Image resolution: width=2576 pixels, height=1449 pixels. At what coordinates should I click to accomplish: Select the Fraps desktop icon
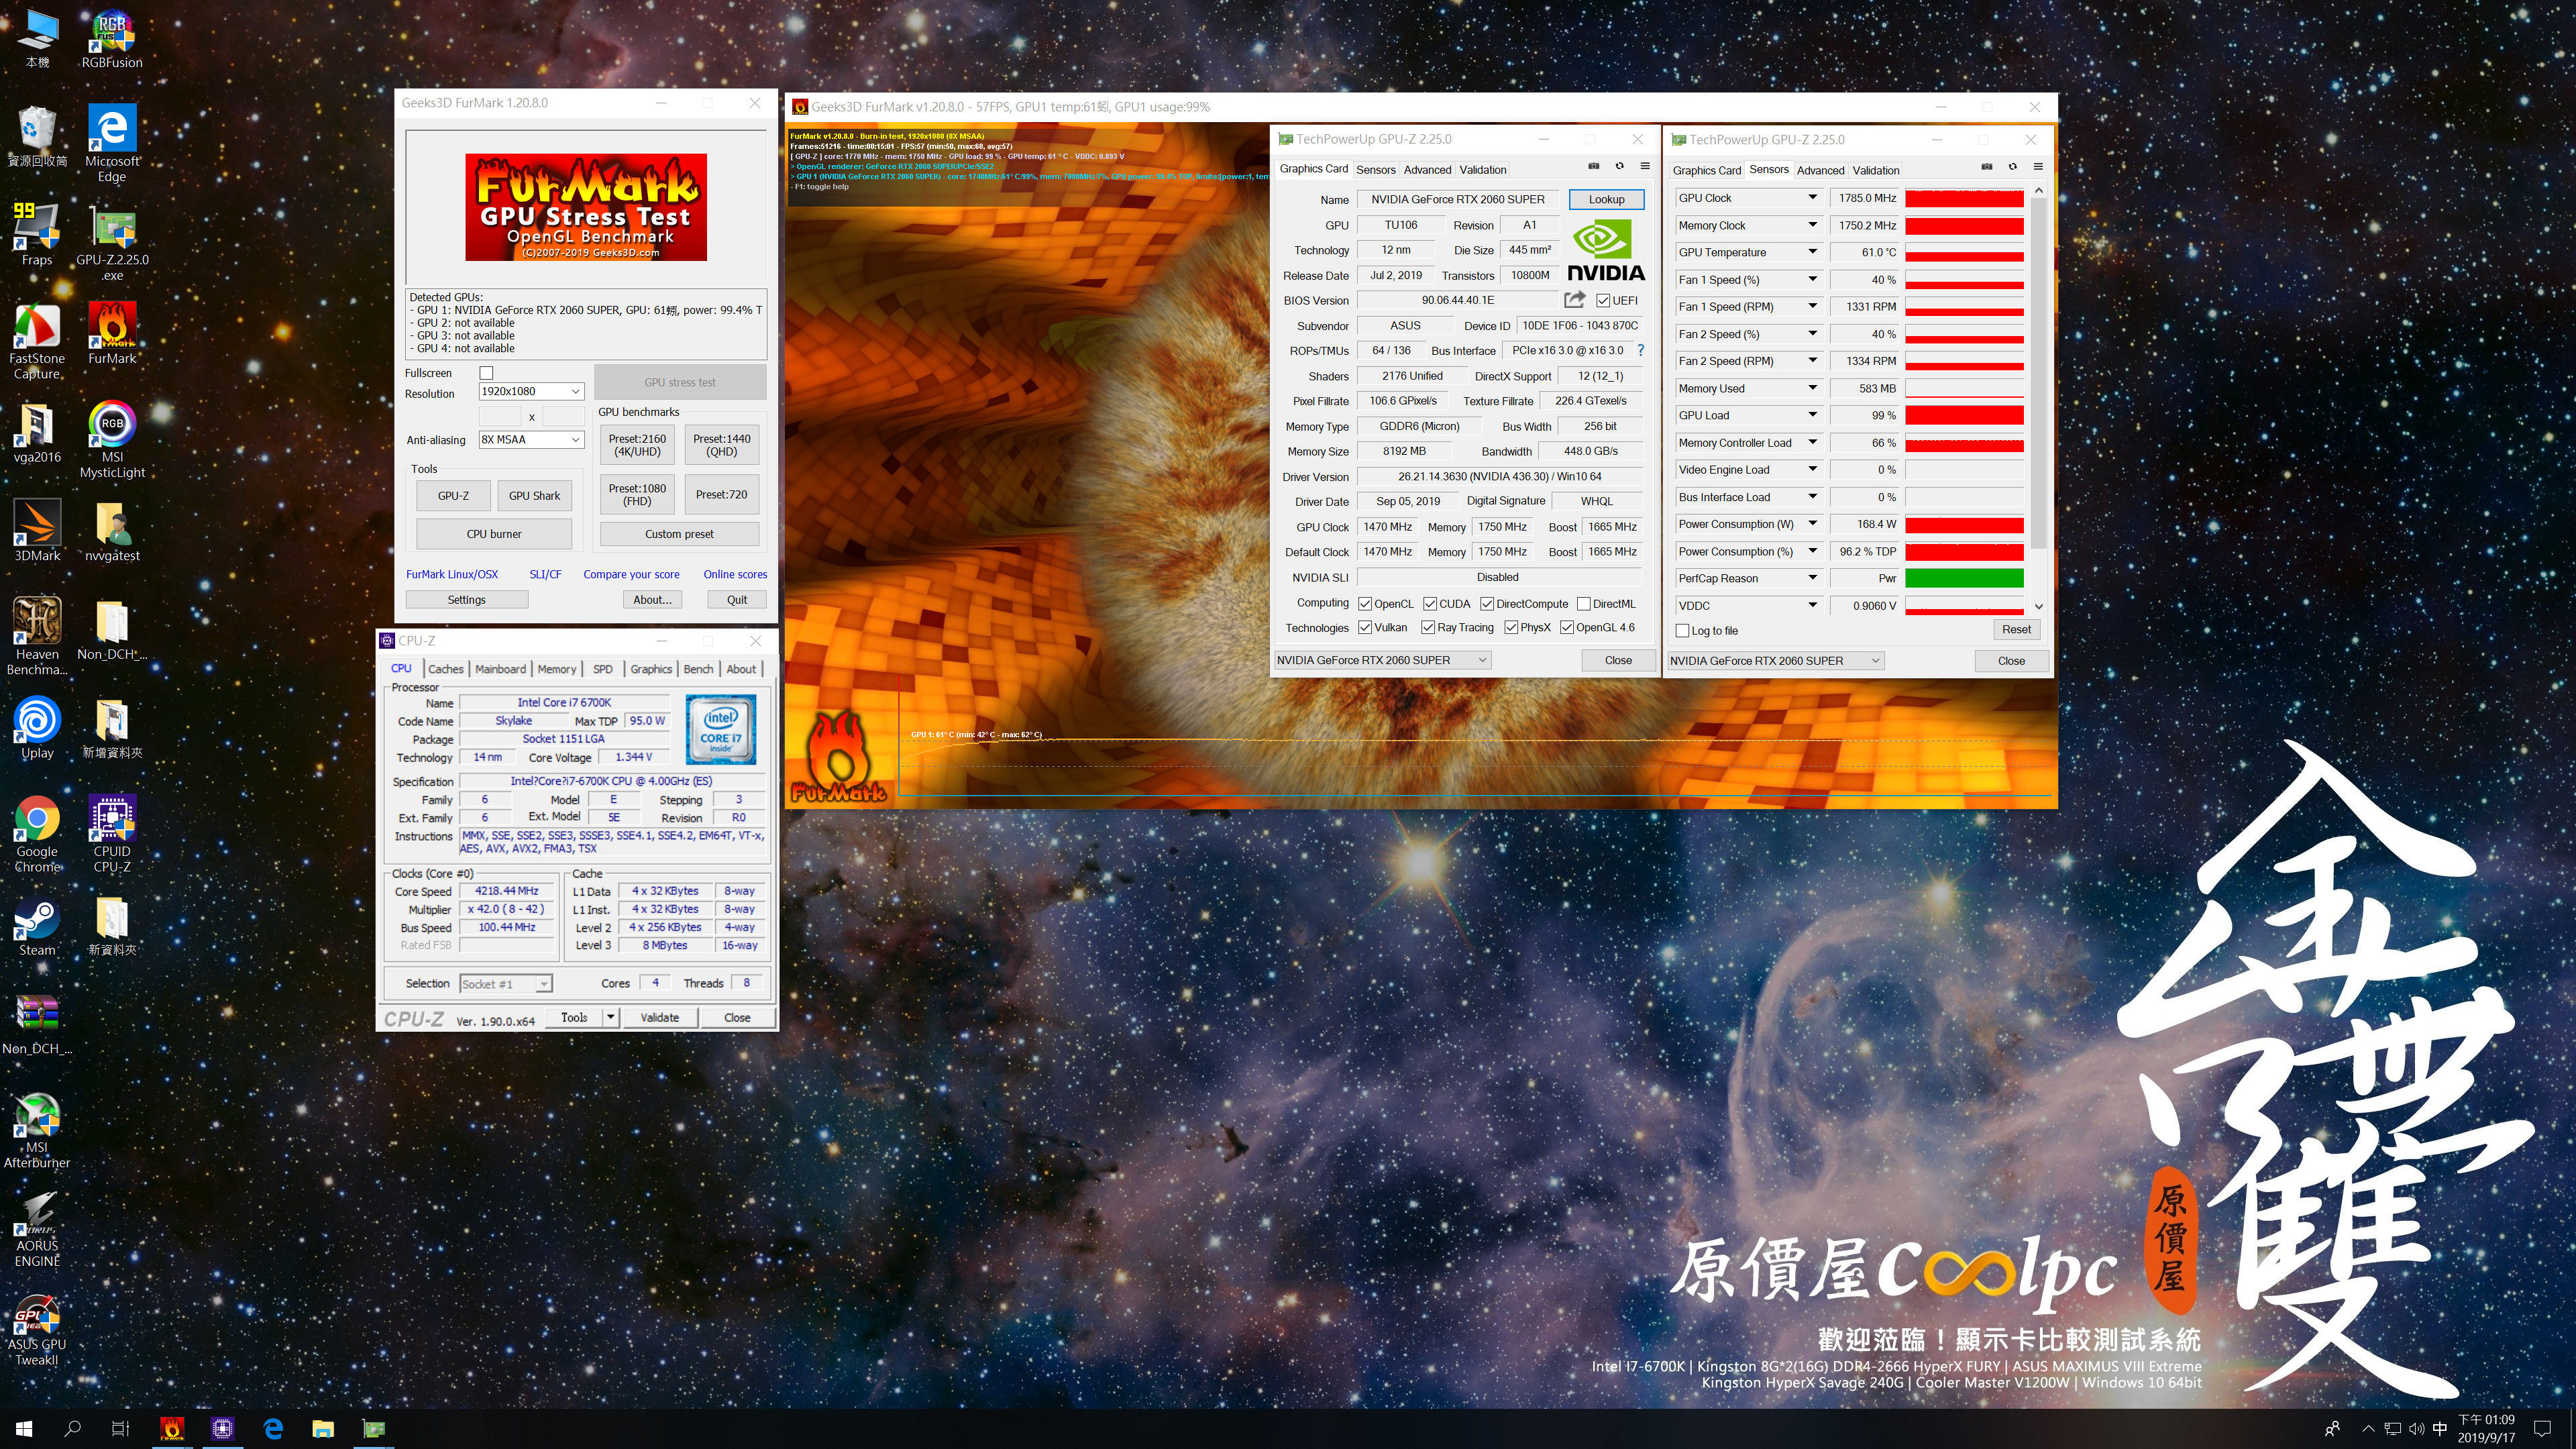(x=37, y=234)
